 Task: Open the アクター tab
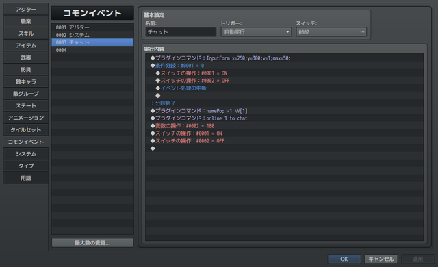[26, 10]
